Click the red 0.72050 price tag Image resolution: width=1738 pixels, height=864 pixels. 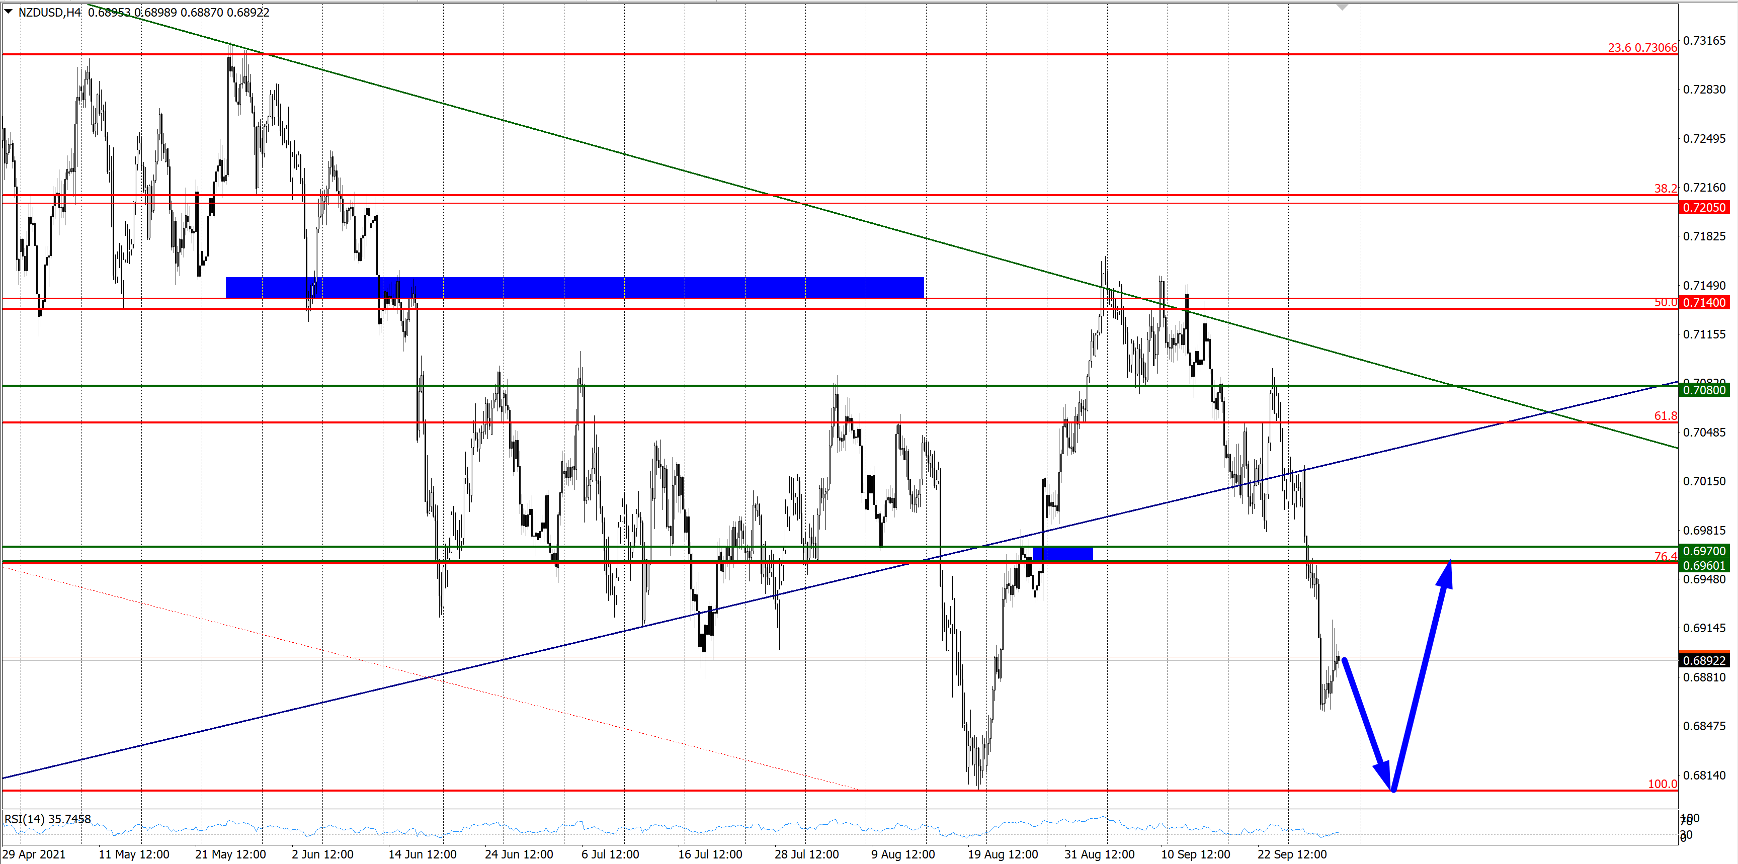tap(1704, 208)
